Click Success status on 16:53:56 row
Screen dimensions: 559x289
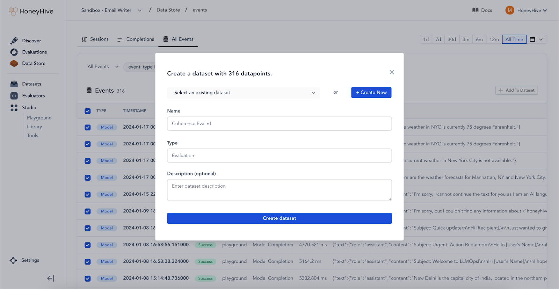click(x=205, y=245)
